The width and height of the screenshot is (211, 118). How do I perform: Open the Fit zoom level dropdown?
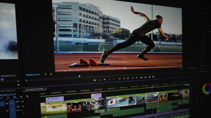[51, 74]
